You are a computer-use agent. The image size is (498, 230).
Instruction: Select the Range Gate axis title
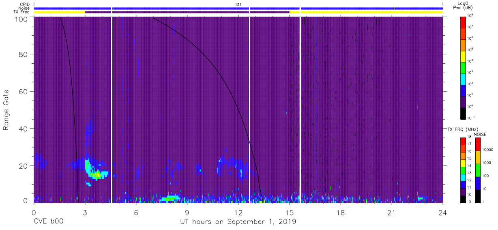pyautogui.click(x=6, y=110)
